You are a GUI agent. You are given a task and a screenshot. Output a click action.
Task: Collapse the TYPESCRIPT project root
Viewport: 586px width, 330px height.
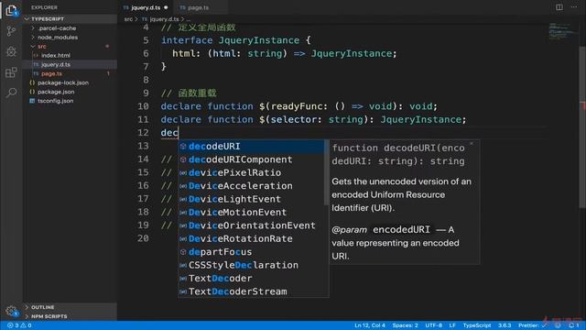[47, 18]
